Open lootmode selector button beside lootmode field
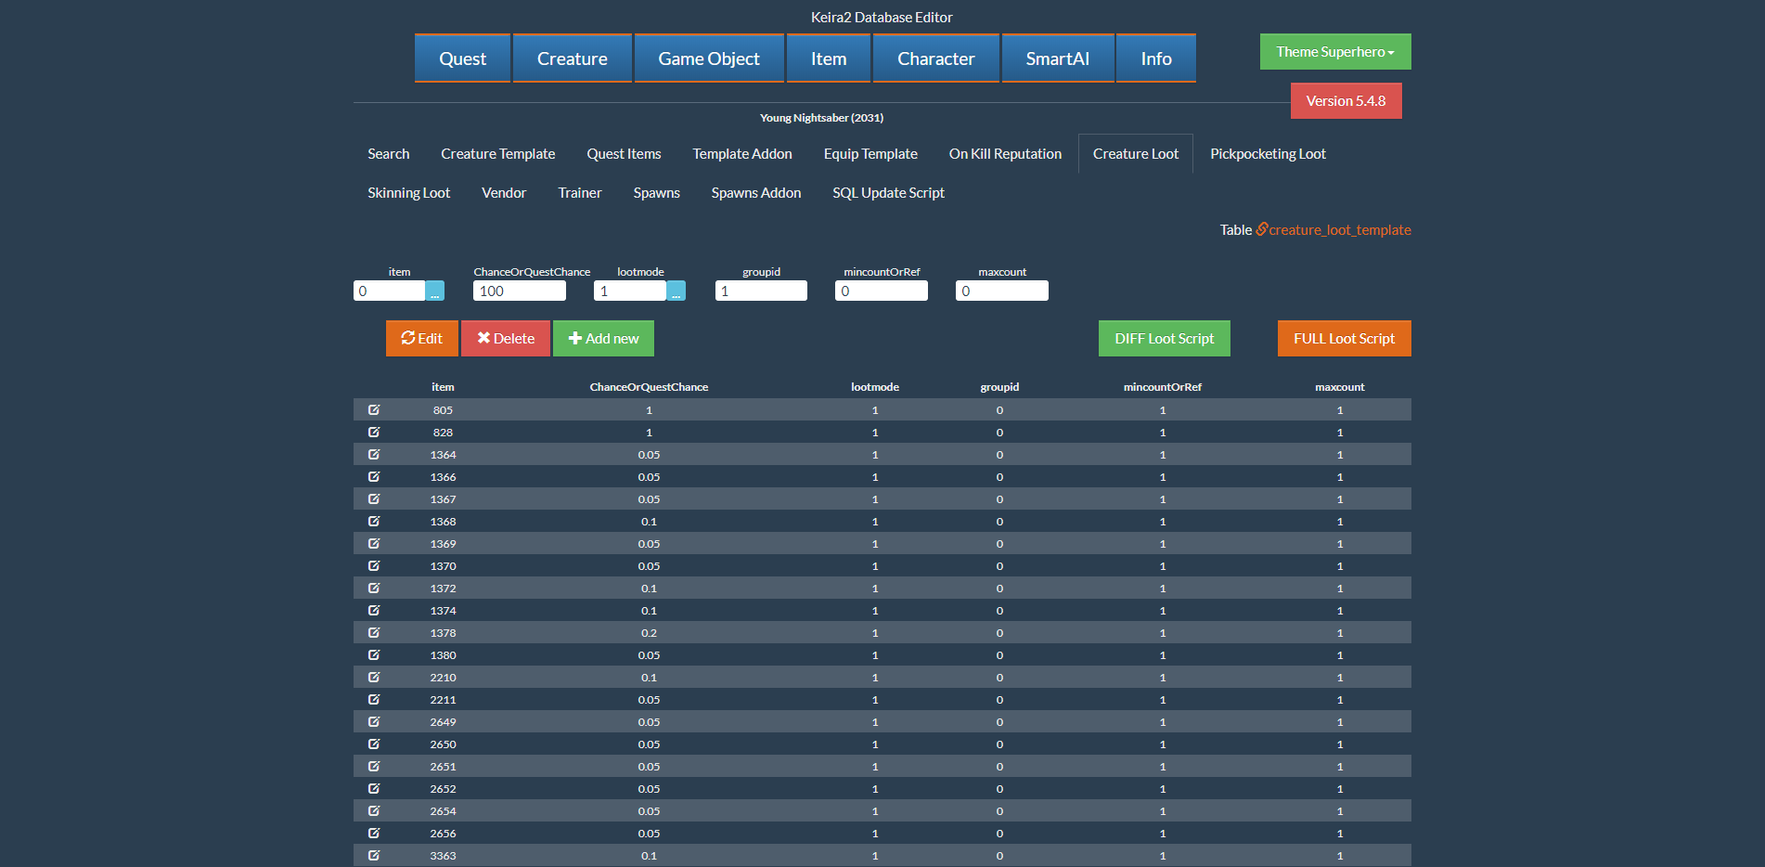Viewport: 1765px width, 867px height. [676, 291]
